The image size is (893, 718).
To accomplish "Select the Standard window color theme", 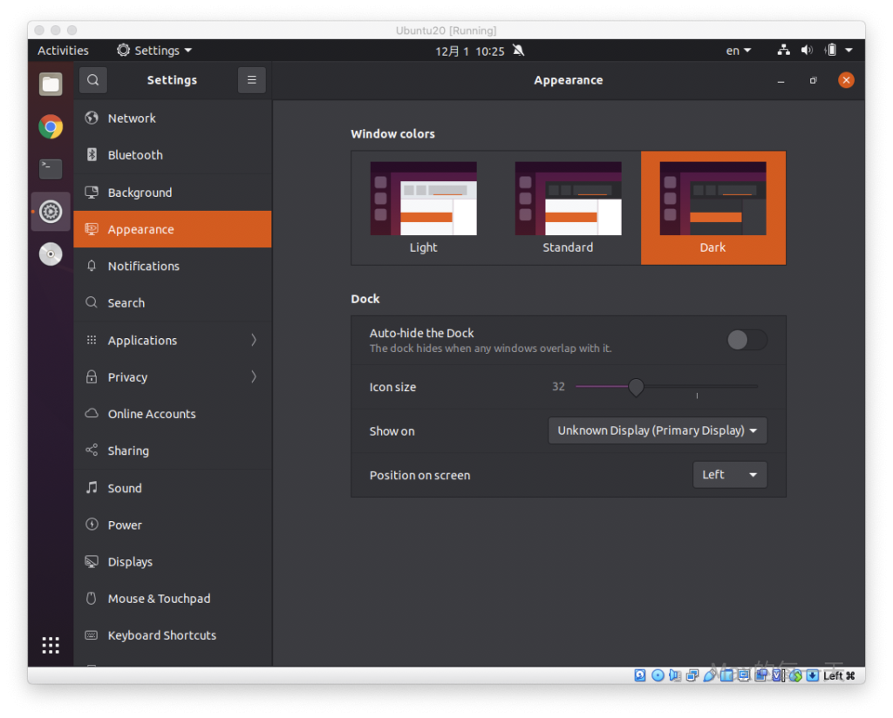I will (568, 207).
